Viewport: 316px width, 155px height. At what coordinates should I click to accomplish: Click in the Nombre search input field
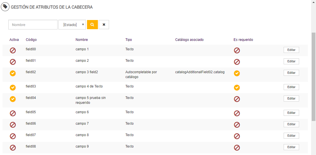point(33,25)
